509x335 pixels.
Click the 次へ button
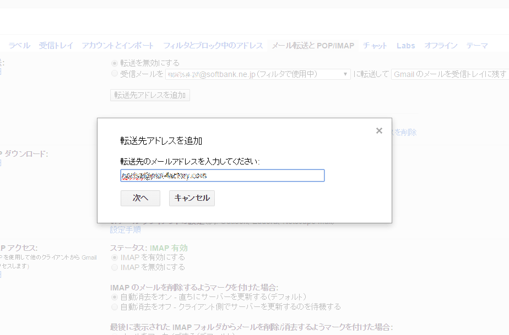(140, 198)
